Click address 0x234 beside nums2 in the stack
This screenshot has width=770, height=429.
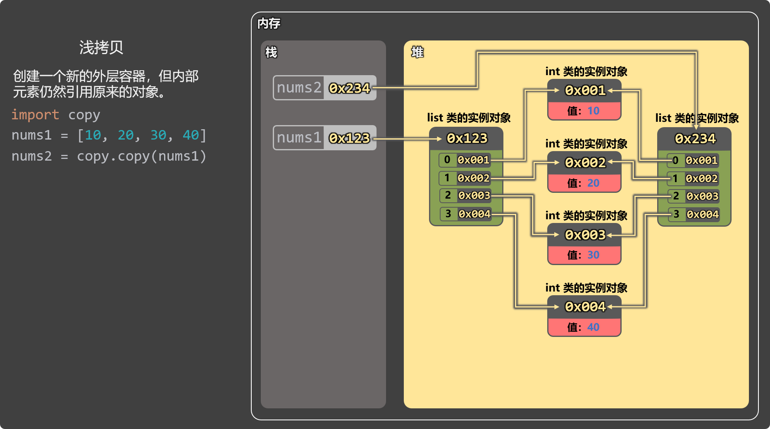click(x=350, y=88)
